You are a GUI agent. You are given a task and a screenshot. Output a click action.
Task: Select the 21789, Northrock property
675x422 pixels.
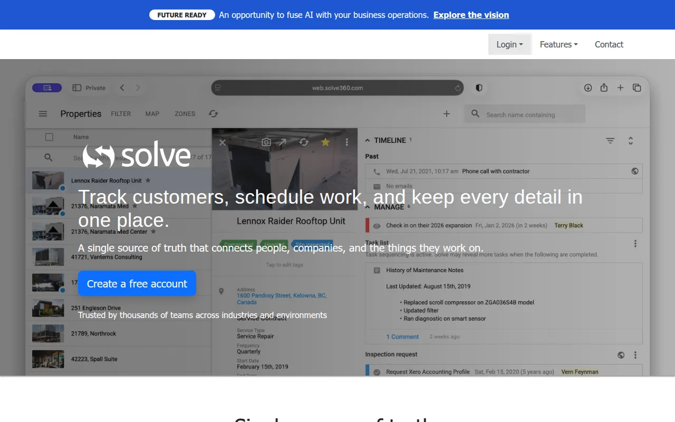tap(118, 333)
